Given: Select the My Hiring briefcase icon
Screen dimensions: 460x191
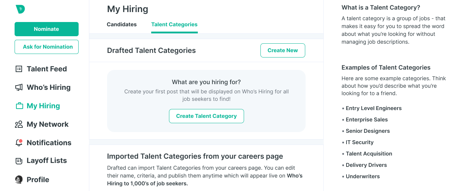Looking at the screenshot, I should click(19, 106).
